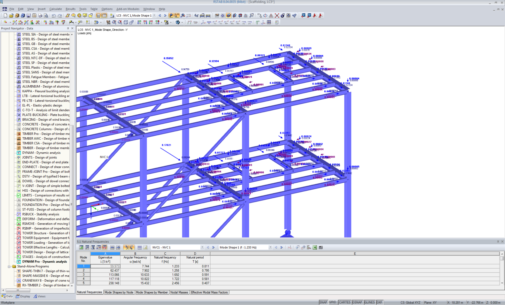Click the mirror tool icon

271,15
